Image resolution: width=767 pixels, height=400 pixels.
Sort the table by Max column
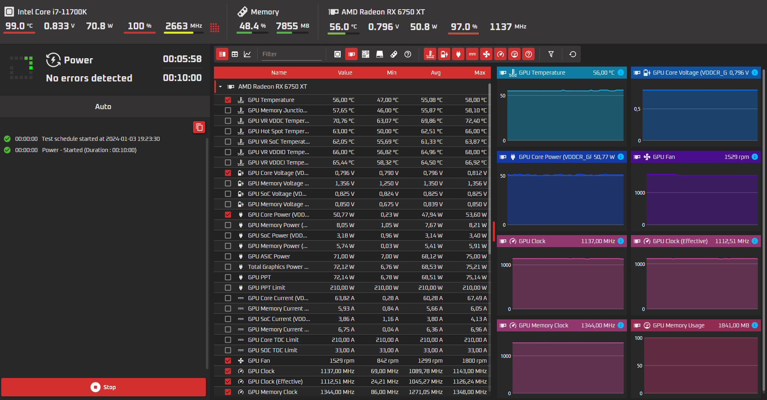coord(480,73)
